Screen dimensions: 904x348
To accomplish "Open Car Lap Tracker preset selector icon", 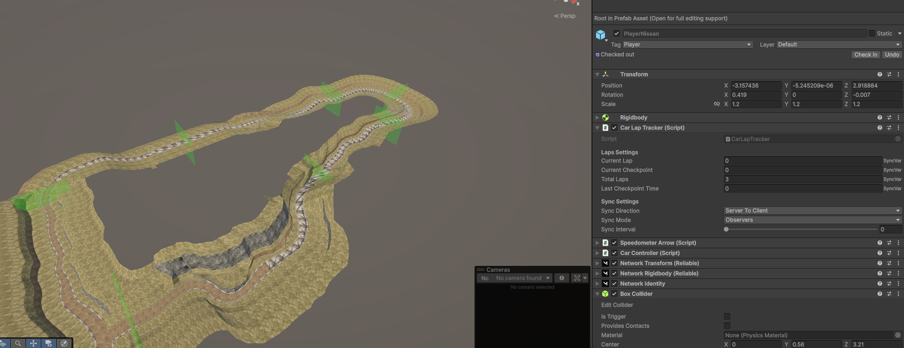I will pos(889,128).
